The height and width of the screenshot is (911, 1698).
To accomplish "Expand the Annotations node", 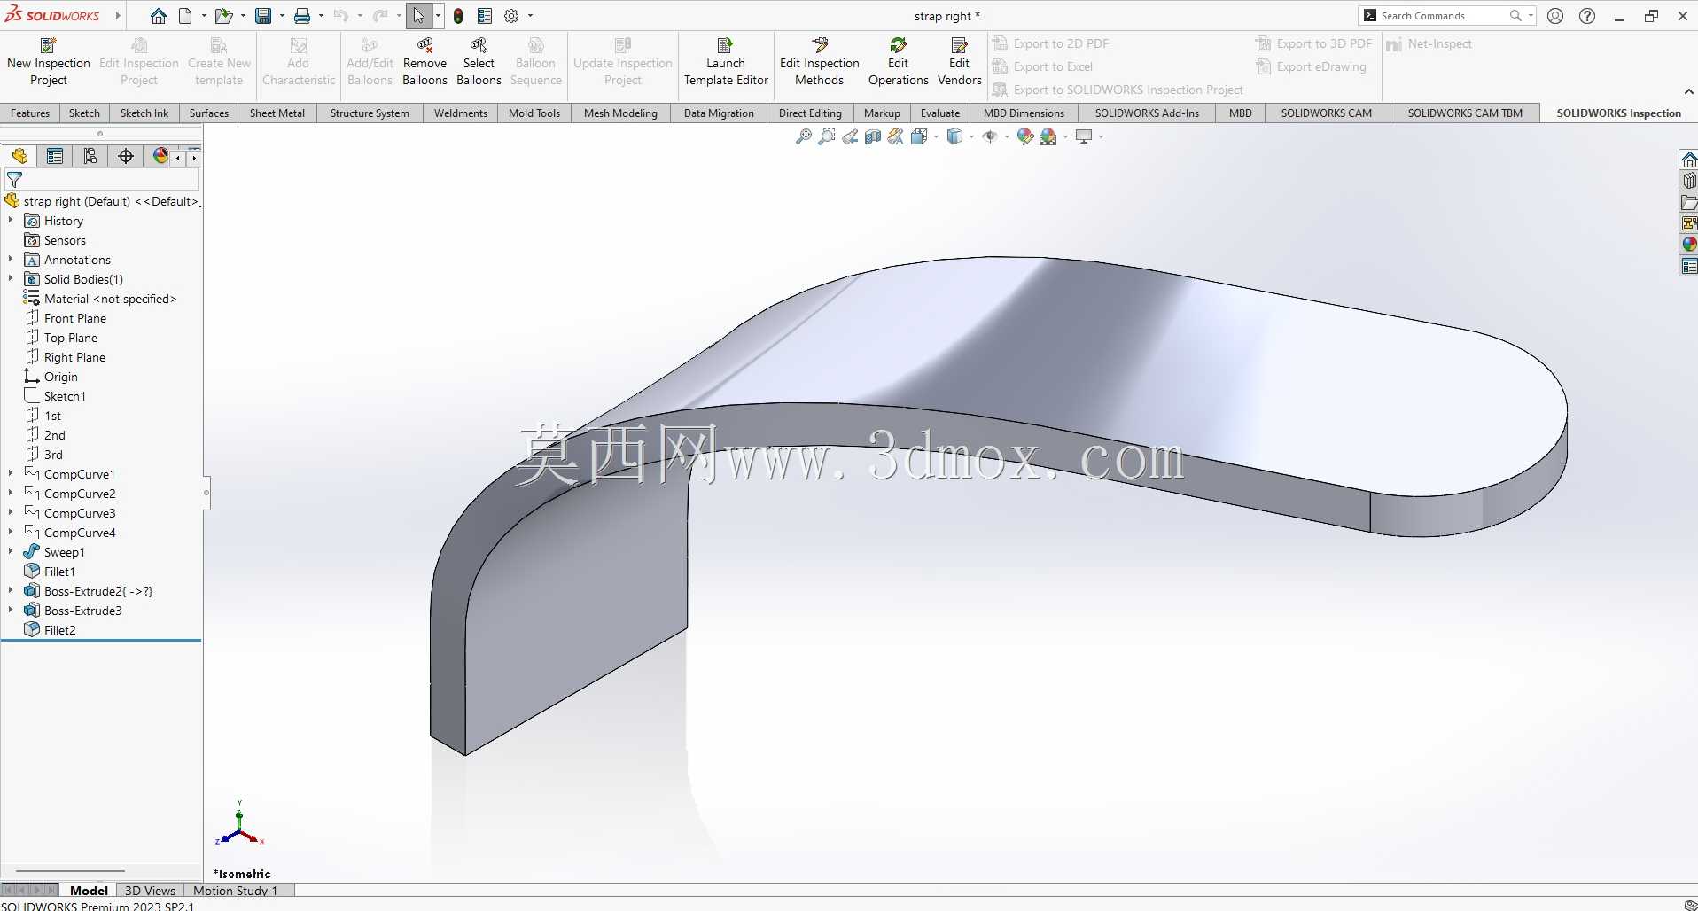I will click(11, 259).
